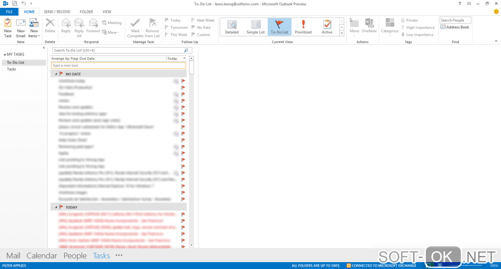Forward the selected task
Image resolution: width=501 pixels, height=269 pixels.
point(93,26)
